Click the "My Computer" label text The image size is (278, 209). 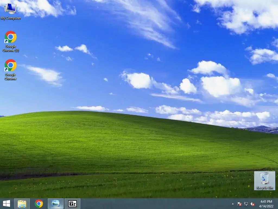pyautogui.click(x=11, y=18)
